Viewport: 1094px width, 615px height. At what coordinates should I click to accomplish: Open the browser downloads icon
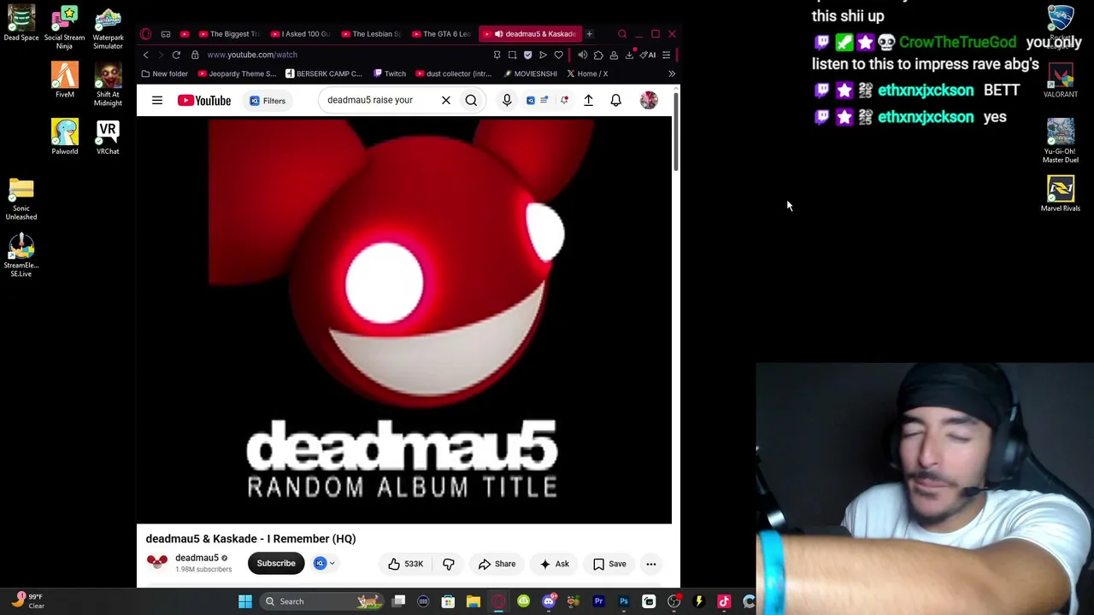[x=630, y=55]
